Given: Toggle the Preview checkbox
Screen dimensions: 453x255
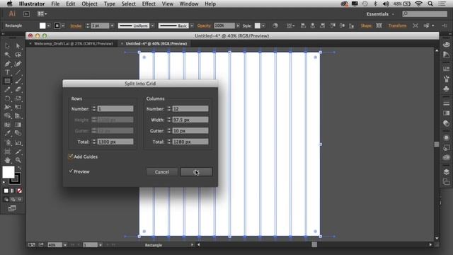Looking at the screenshot, I should [71, 171].
